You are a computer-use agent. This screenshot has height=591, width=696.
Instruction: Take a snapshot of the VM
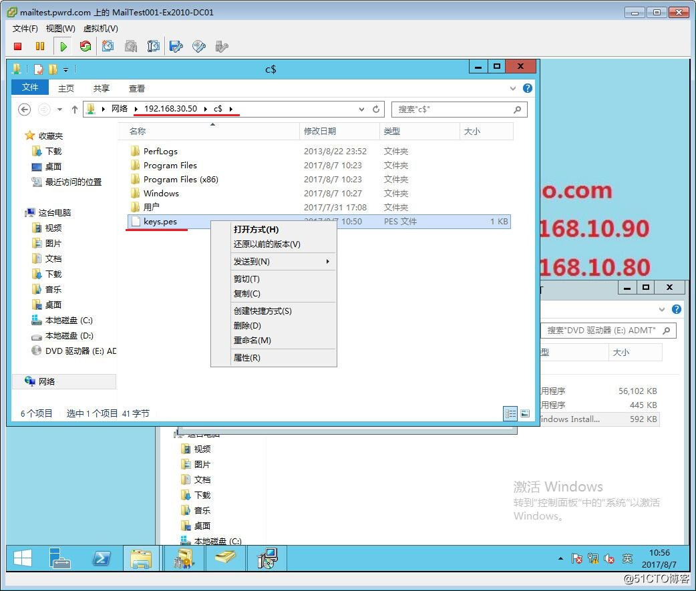coord(108,46)
